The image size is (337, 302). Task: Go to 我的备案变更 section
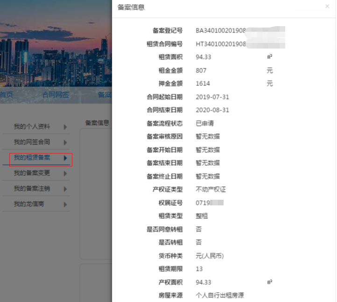[32, 173]
